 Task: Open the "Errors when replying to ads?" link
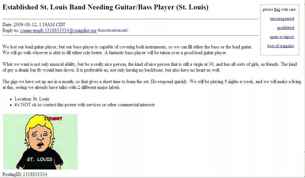pos(113,30)
